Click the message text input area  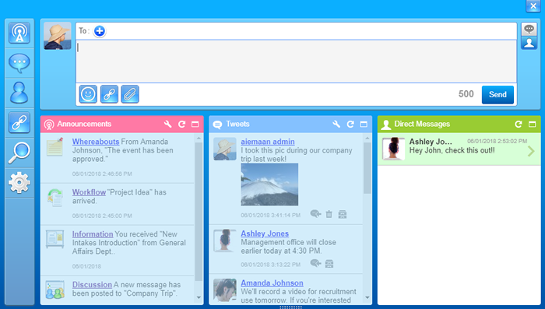tap(296, 61)
